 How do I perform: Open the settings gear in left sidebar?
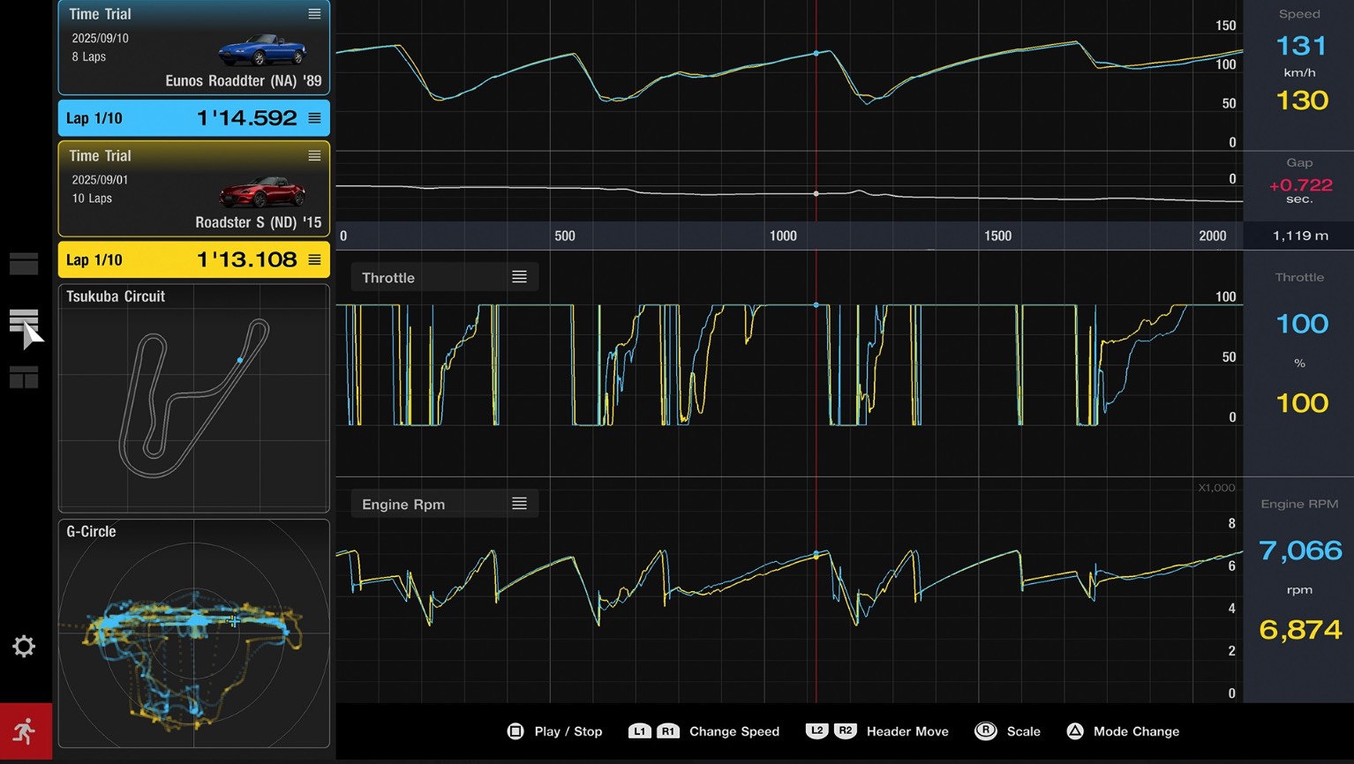click(24, 647)
